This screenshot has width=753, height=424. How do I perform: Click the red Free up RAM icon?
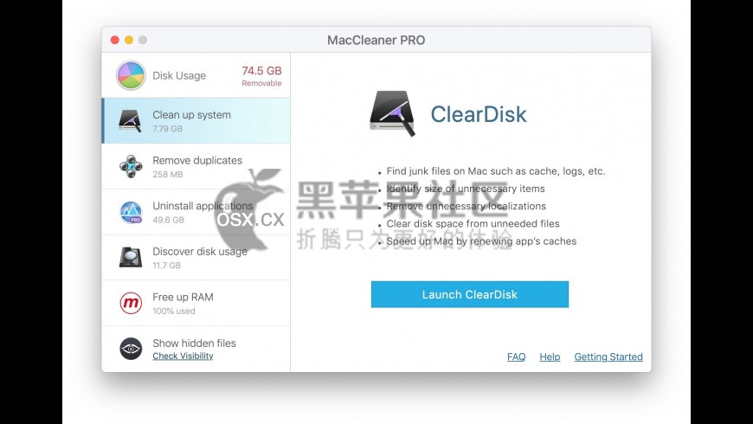[131, 303]
